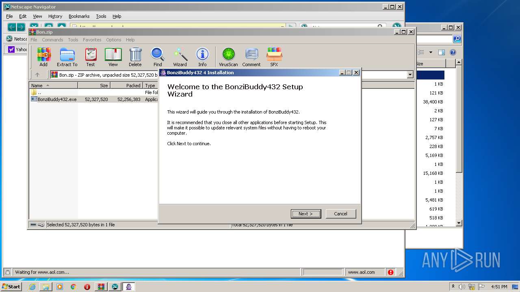Open Netscape Bookmarks menu
Image resolution: width=520 pixels, height=292 pixels.
coord(79,16)
